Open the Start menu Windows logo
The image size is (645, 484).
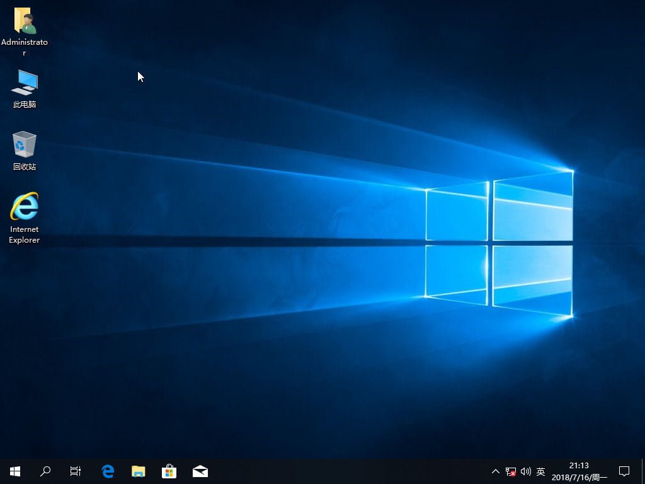pos(15,471)
